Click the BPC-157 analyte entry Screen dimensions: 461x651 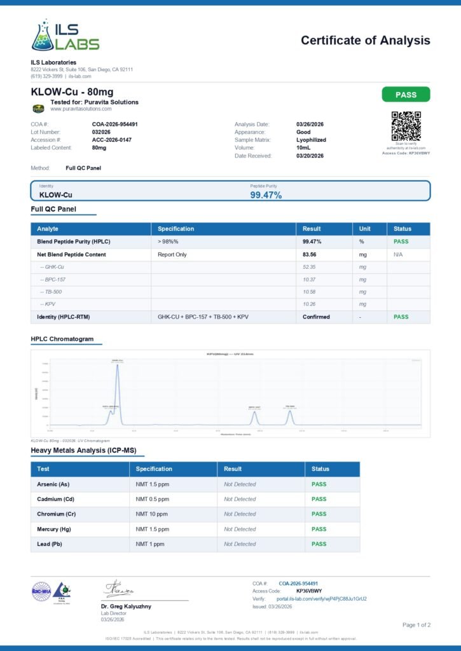coord(53,280)
